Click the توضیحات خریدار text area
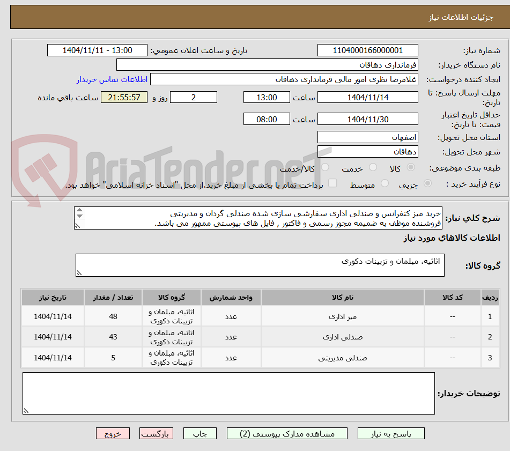 point(228,394)
